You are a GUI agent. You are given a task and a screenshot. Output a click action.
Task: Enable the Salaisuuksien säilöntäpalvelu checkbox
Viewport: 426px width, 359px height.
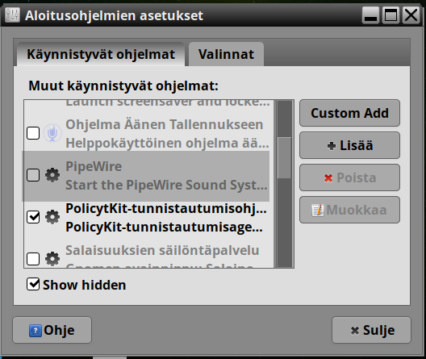[x=33, y=259]
